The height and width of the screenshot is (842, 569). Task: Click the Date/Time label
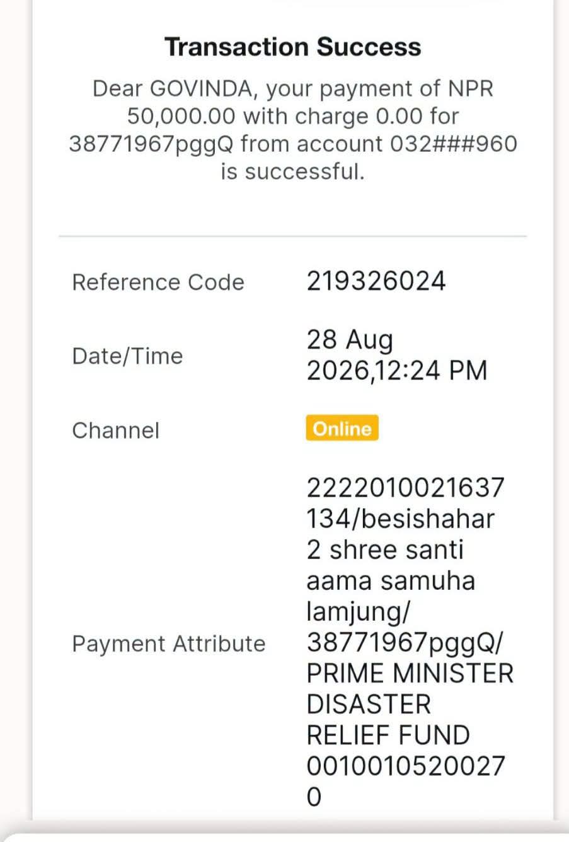point(127,356)
